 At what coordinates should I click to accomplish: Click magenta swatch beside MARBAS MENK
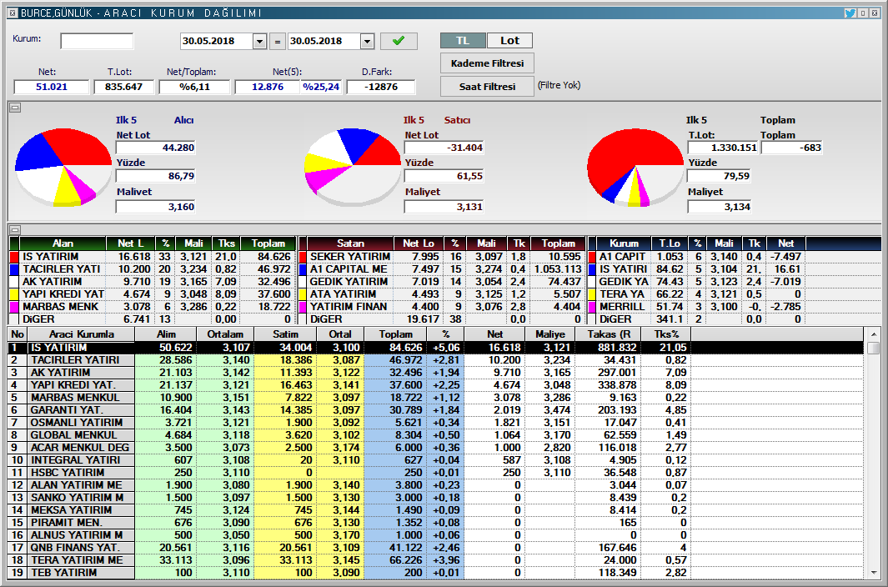(15, 307)
